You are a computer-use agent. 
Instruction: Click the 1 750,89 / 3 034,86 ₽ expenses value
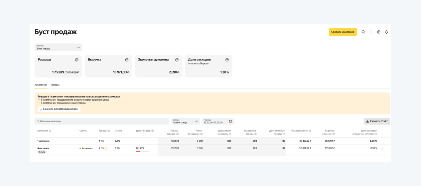pos(65,72)
